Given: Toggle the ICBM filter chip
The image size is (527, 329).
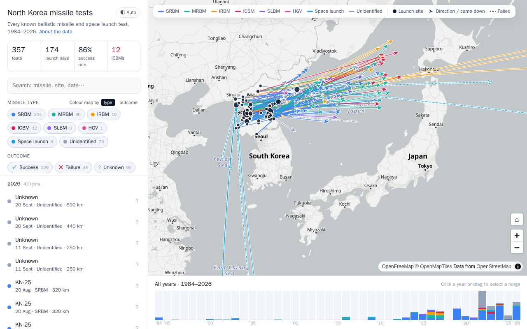Looking at the screenshot, I should point(24,128).
